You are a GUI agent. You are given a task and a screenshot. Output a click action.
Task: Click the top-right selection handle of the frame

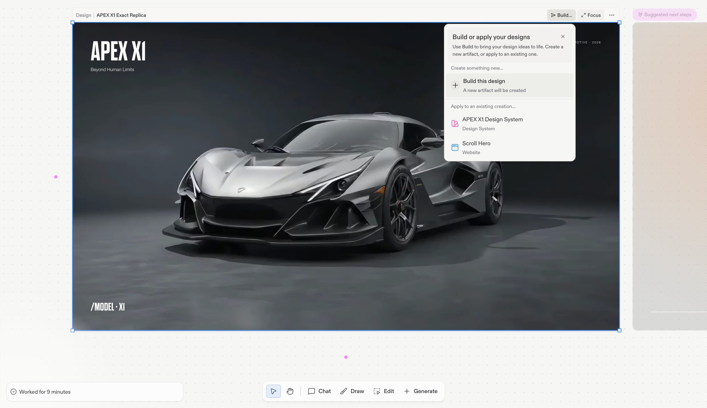tap(619, 22)
